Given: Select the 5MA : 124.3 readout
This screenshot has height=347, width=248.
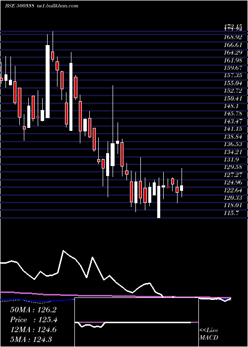Looking at the screenshot, I should pyautogui.click(x=31, y=339).
